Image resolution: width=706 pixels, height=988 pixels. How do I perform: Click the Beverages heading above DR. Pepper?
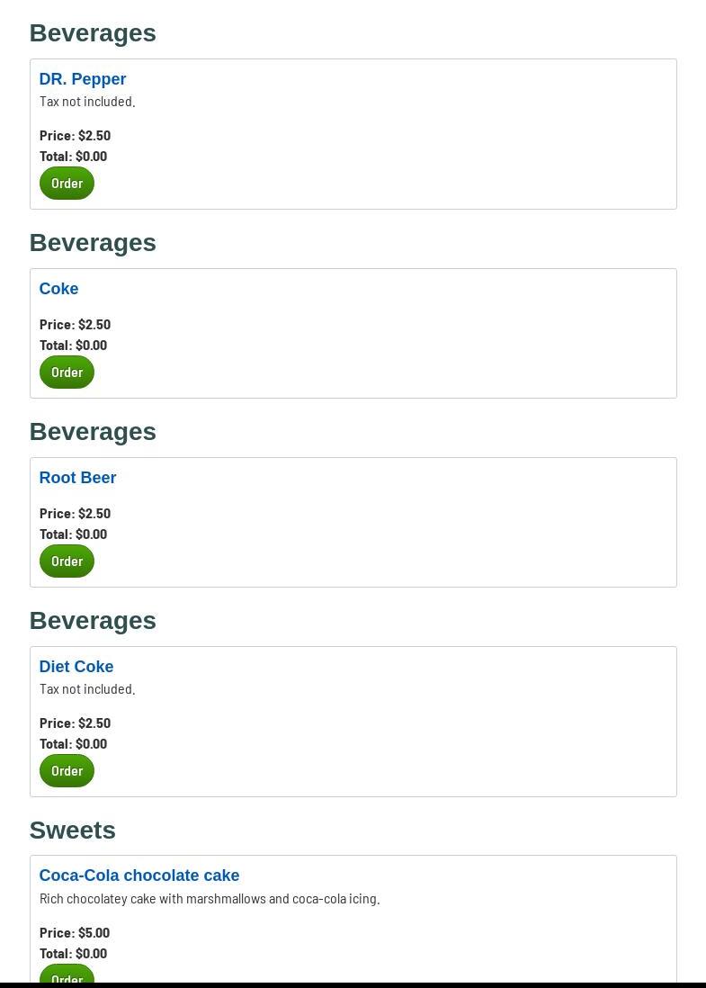click(93, 33)
